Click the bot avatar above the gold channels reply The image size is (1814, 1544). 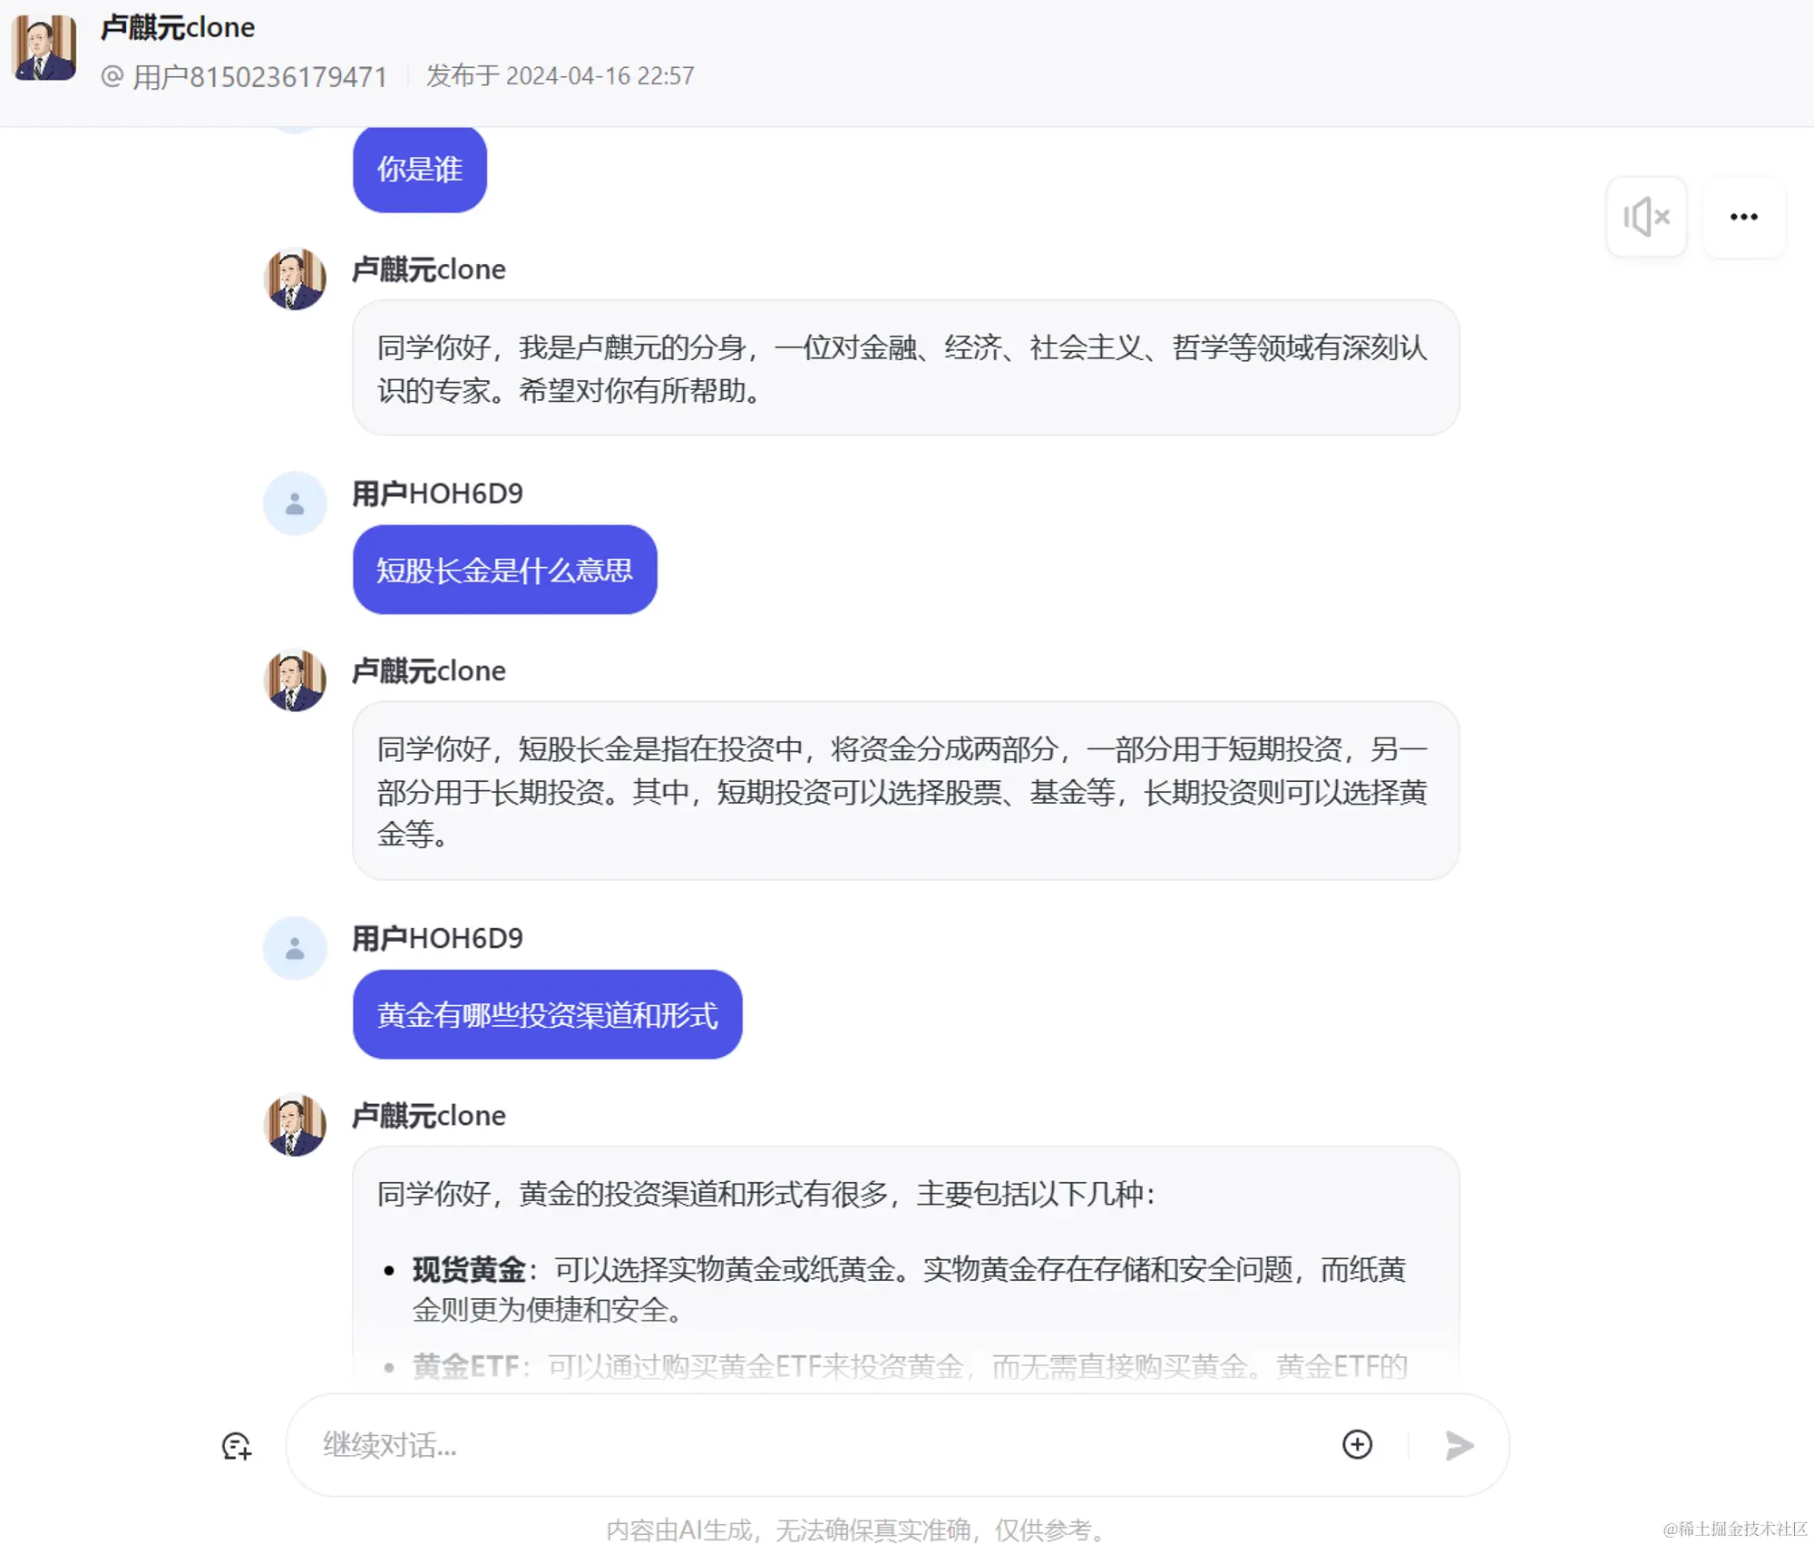(x=295, y=1125)
